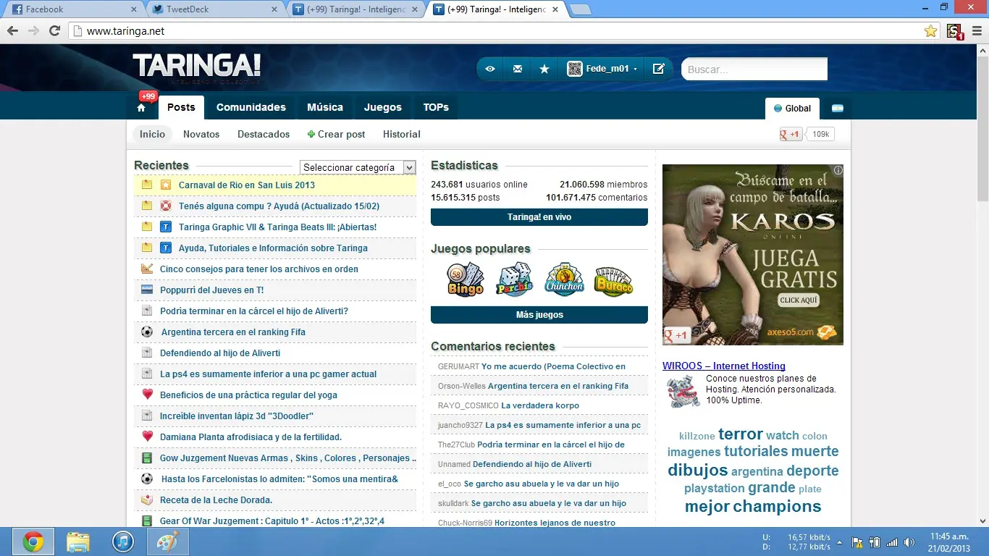Click the Google +1 button near 109k

click(x=791, y=134)
